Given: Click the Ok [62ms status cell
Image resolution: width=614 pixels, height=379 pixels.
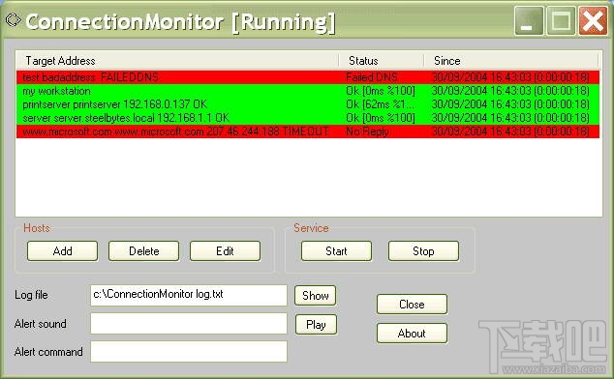Looking at the screenshot, I should pos(381,104).
